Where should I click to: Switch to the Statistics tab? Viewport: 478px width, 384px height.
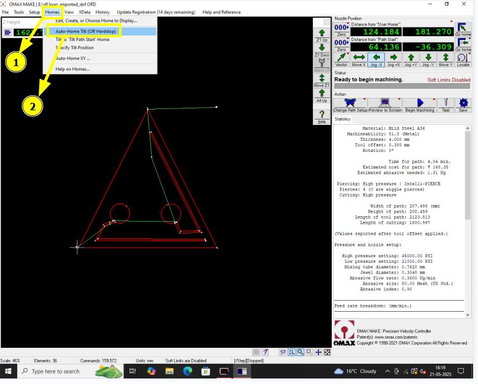pyautogui.click(x=342, y=119)
